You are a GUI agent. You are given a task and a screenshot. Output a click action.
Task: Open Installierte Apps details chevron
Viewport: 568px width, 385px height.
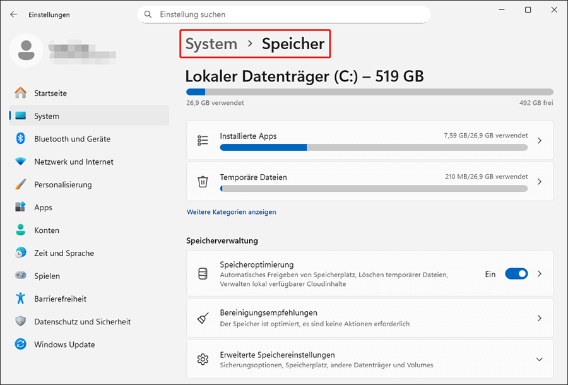tap(539, 141)
